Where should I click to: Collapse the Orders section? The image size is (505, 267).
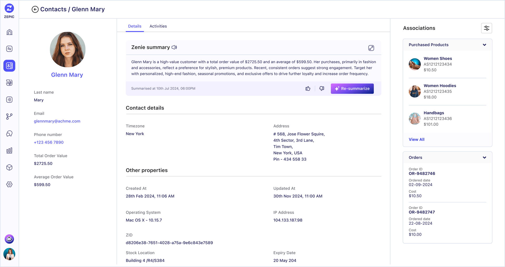pyautogui.click(x=484, y=158)
